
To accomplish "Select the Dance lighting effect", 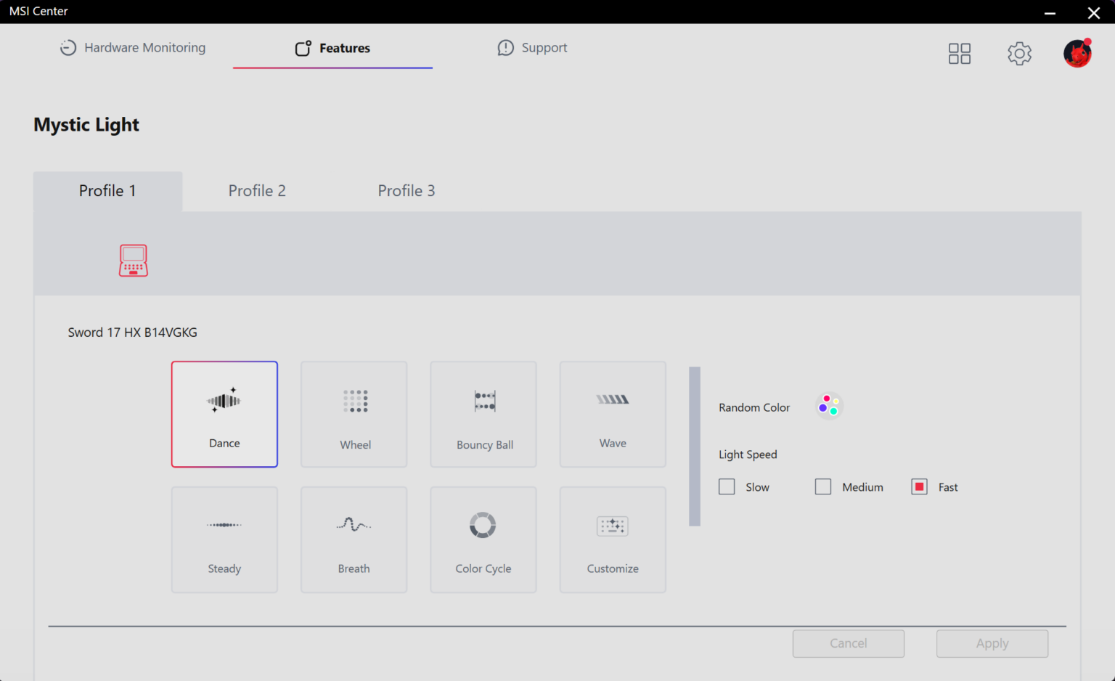I will click(x=224, y=414).
